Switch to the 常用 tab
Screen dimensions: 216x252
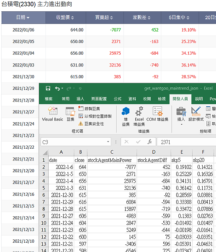(x=66, y=99)
